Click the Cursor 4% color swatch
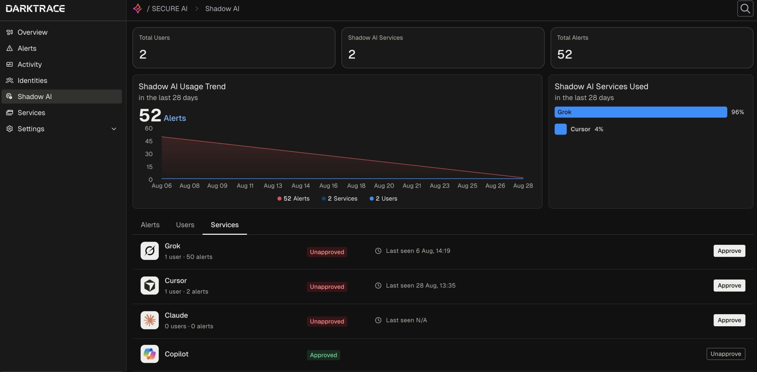Screen dimensions: 757x372 tap(560, 129)
